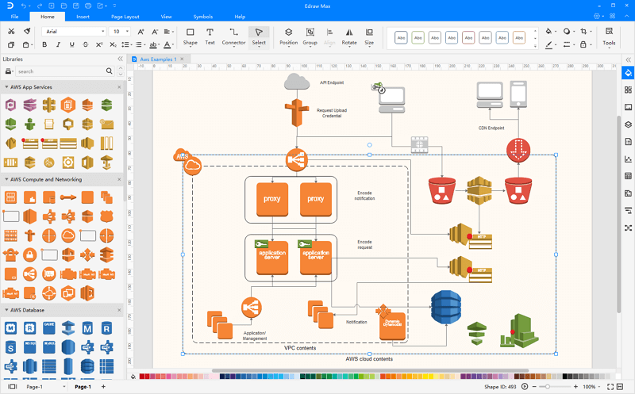This screenshot has width=635, height=394.
Task: Close the AWS App Services library
Action: pos(119,87)
